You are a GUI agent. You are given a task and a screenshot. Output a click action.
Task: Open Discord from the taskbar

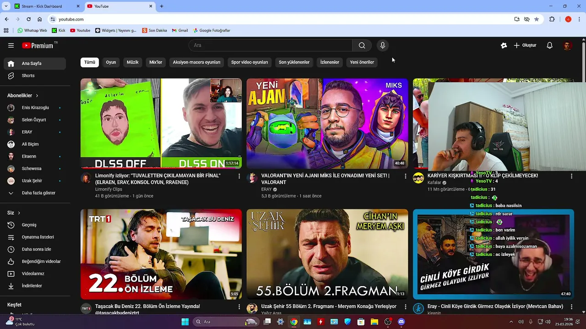(402, 322)
